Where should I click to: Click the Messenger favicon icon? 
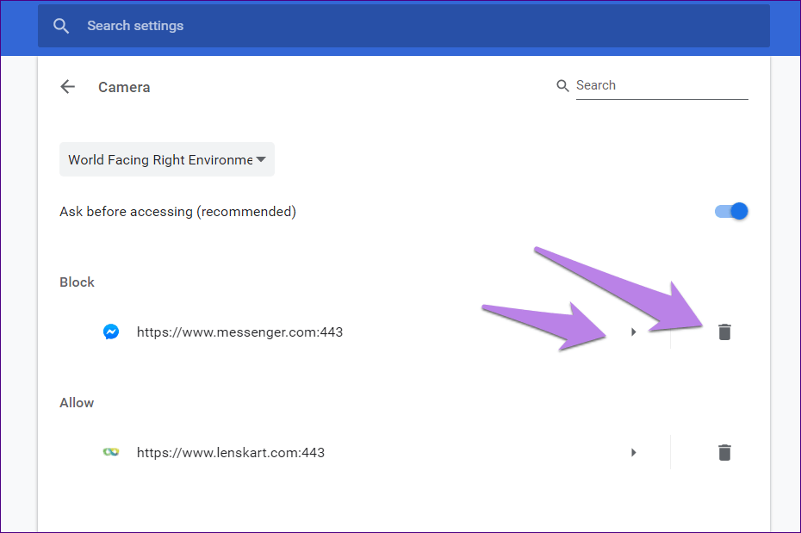tap(111, 332)
